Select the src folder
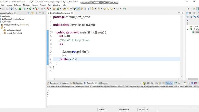This screenshot has height=112, width=199. pyautogui.click(x=5, y=27)
